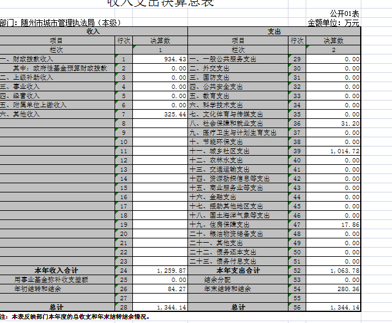Click the 本年支出合计 label cell

tap(238, 270)
